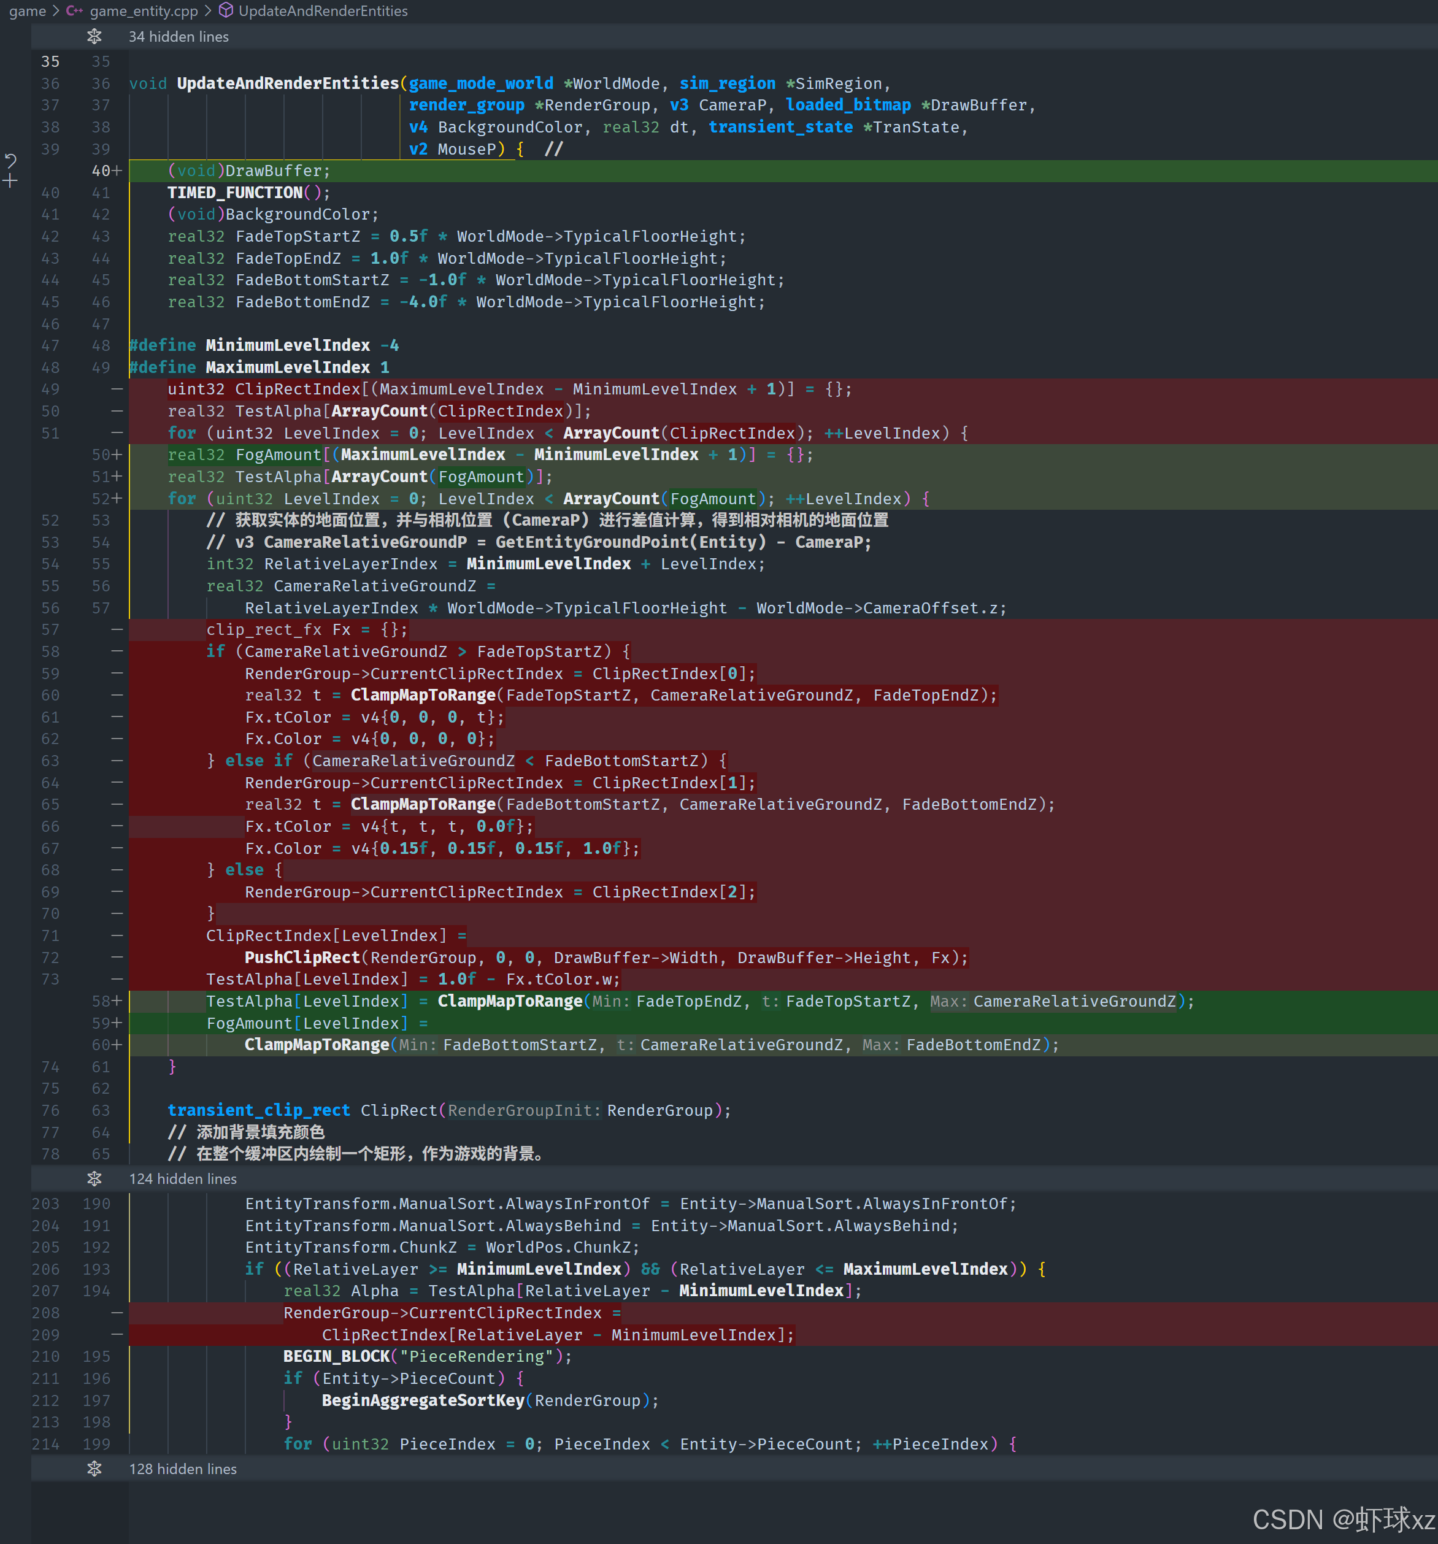Open the game_entity.cpp breadcrumb
The width and height of the screenshot is (1438, 1544).
[x=144, y=11]
